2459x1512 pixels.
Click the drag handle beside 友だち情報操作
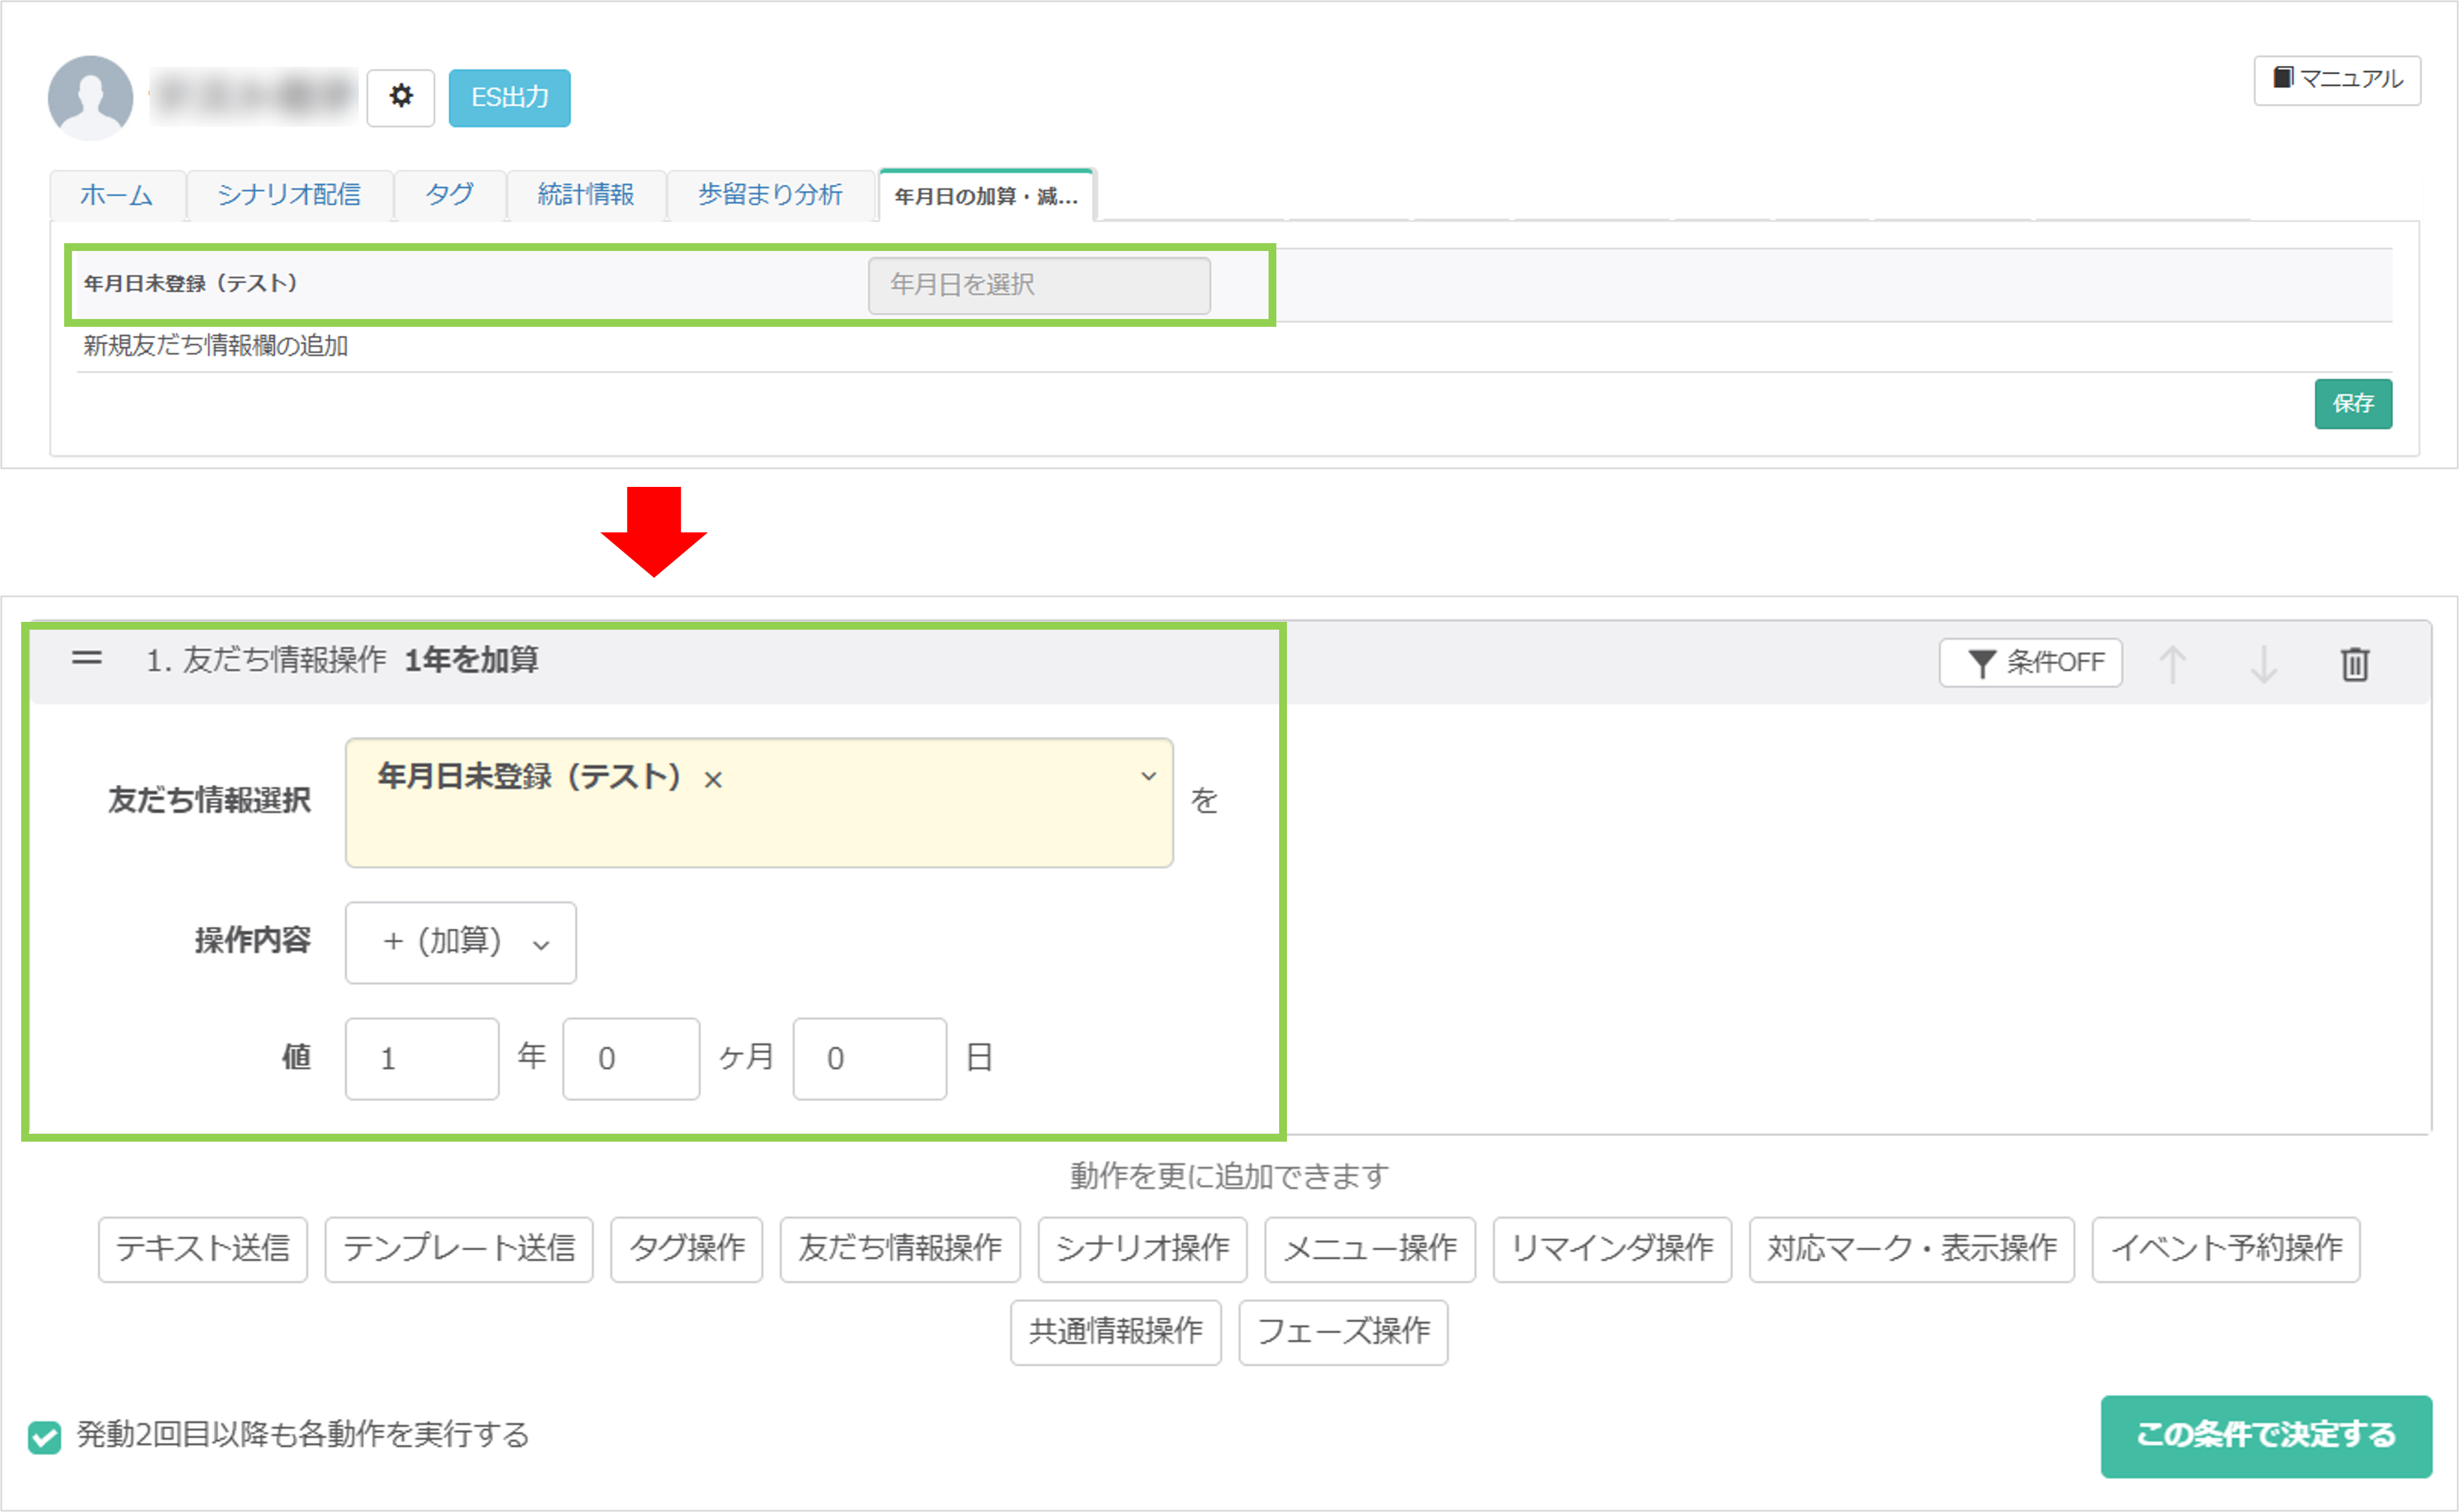(x=87, y=658)
